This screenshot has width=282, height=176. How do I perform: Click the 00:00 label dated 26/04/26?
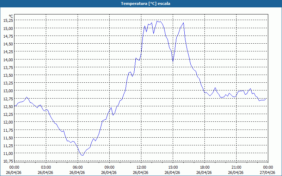coord(14,168)
